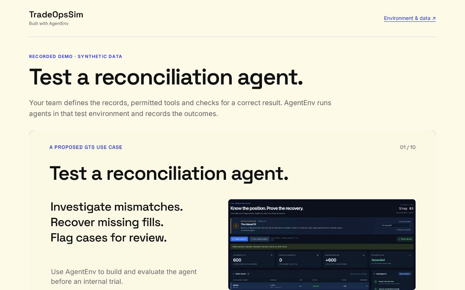Click the "A PROPOSED GTS USE CASE" label

click(86, 147)
